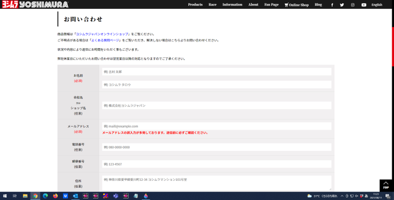The width and height of the screenshot is (394, 200).
Task: Click the 'お問い合わせ' page heading
Action: 83,19
